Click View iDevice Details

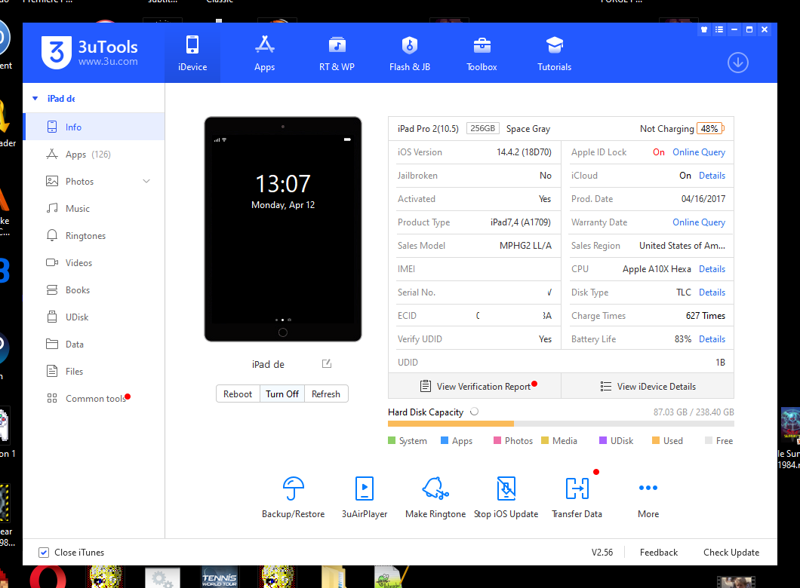pos(648,386)
